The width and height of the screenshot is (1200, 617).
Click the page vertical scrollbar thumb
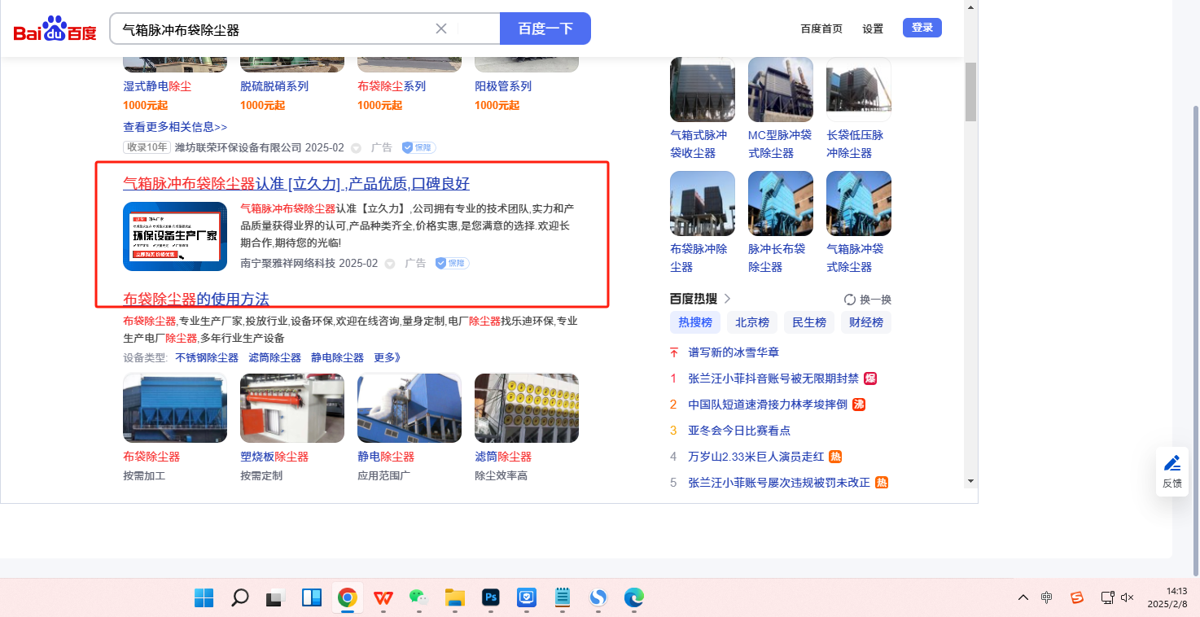[x=970, y=91]
